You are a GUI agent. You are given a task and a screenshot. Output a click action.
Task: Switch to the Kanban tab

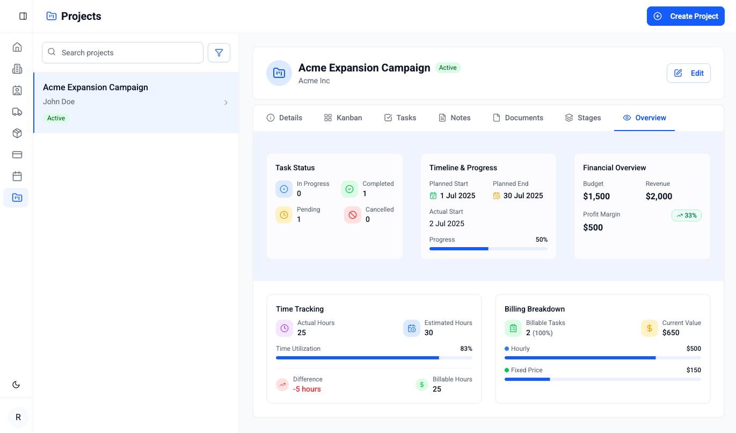coord(343,118)
